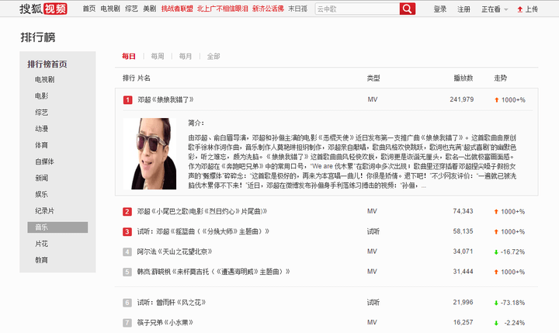
Task: Click the red search magnifier button
Action: pos(408,9)
